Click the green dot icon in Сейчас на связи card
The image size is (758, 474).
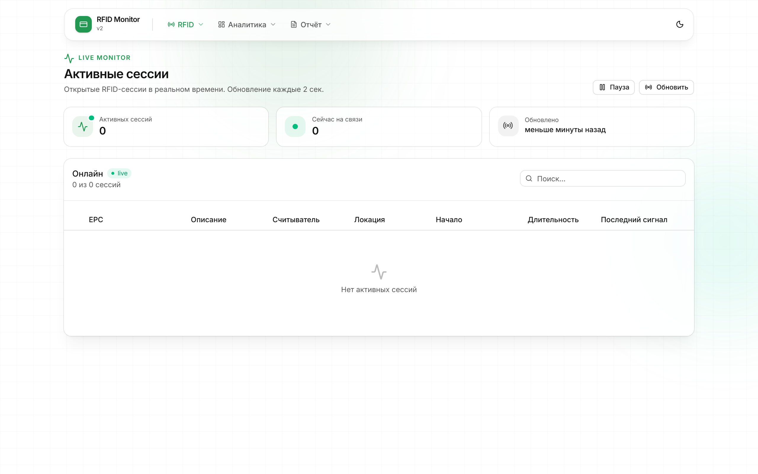click(295, 127)
